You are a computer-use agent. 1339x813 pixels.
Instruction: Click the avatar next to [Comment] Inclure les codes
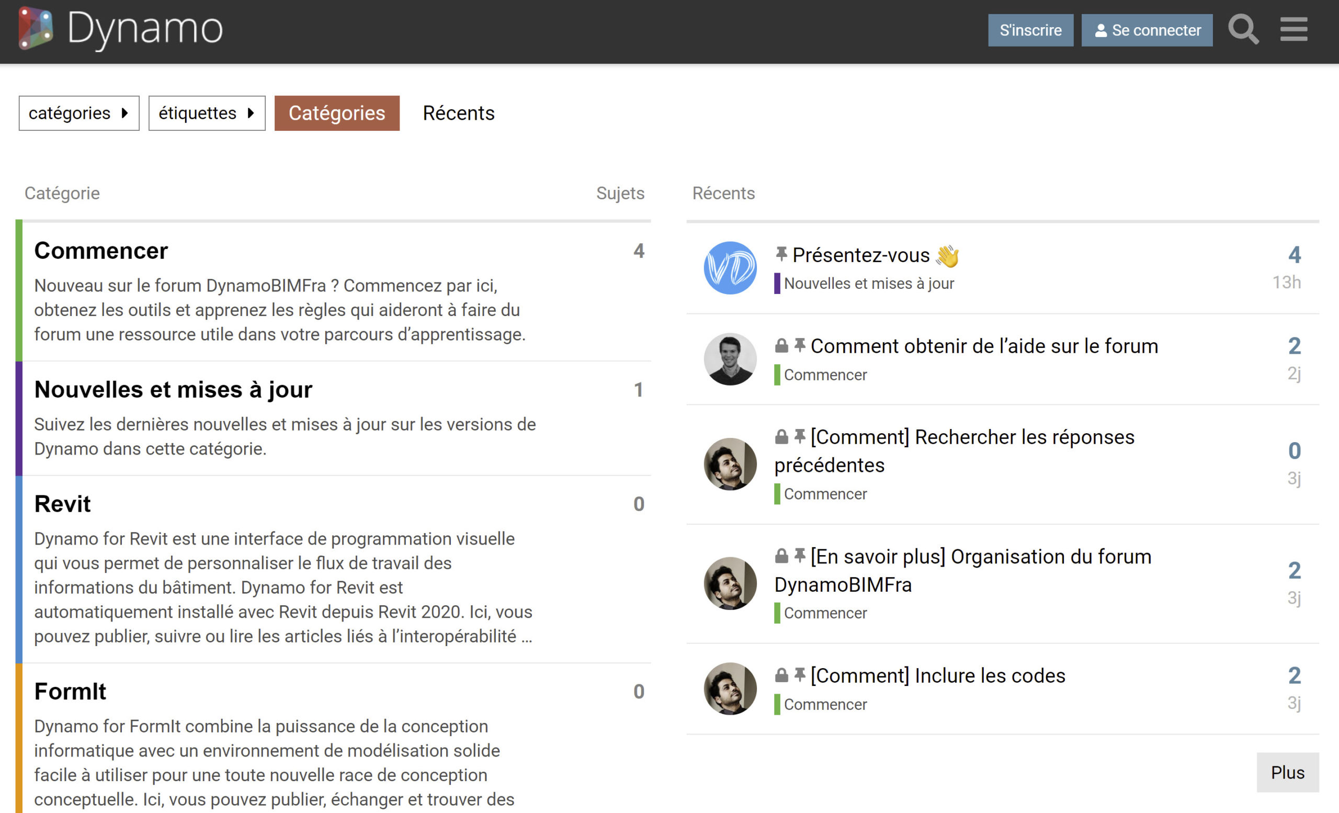730,687
